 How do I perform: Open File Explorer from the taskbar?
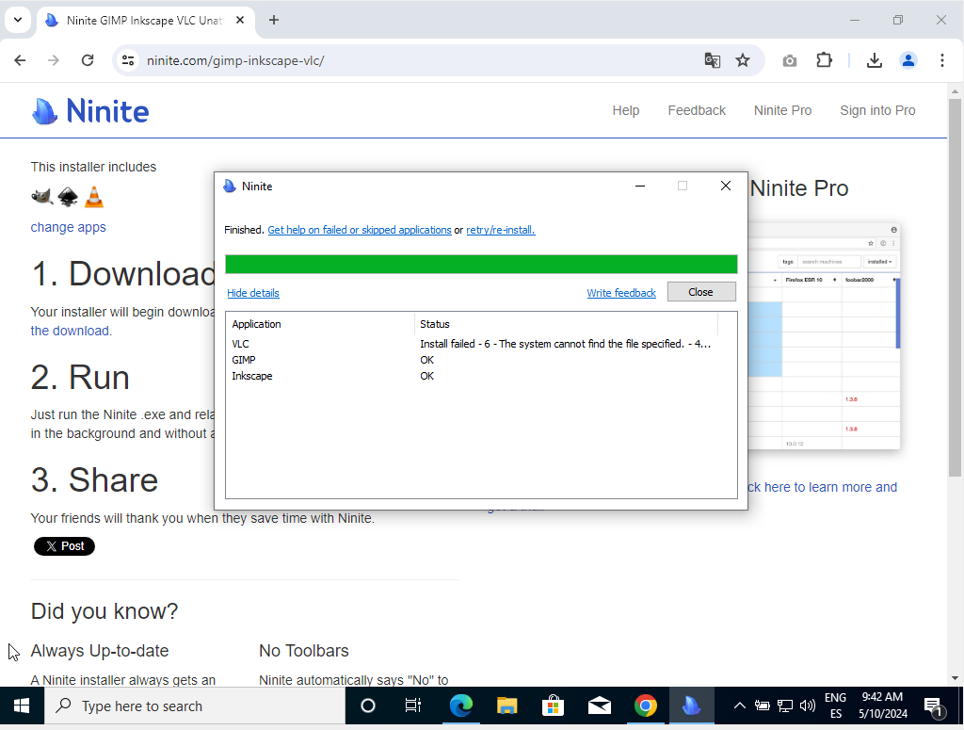coord(506,706)
